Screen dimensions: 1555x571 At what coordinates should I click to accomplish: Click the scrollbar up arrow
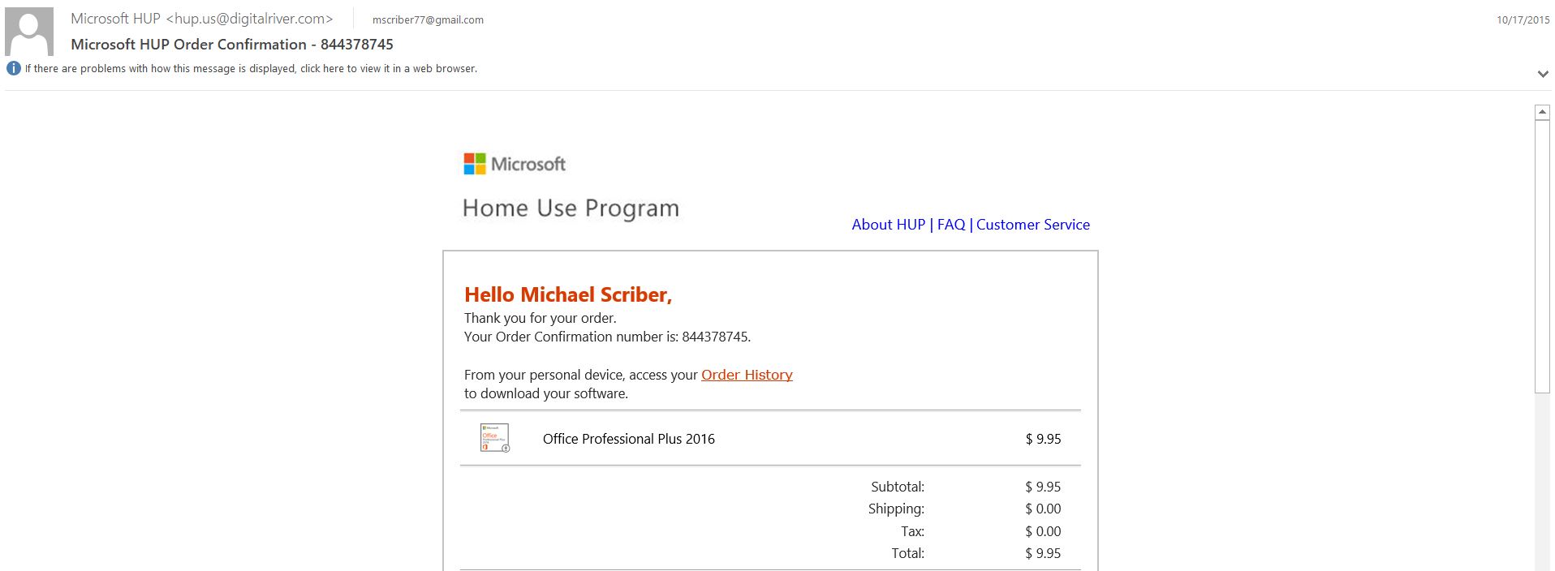[x=1542, y=113]
